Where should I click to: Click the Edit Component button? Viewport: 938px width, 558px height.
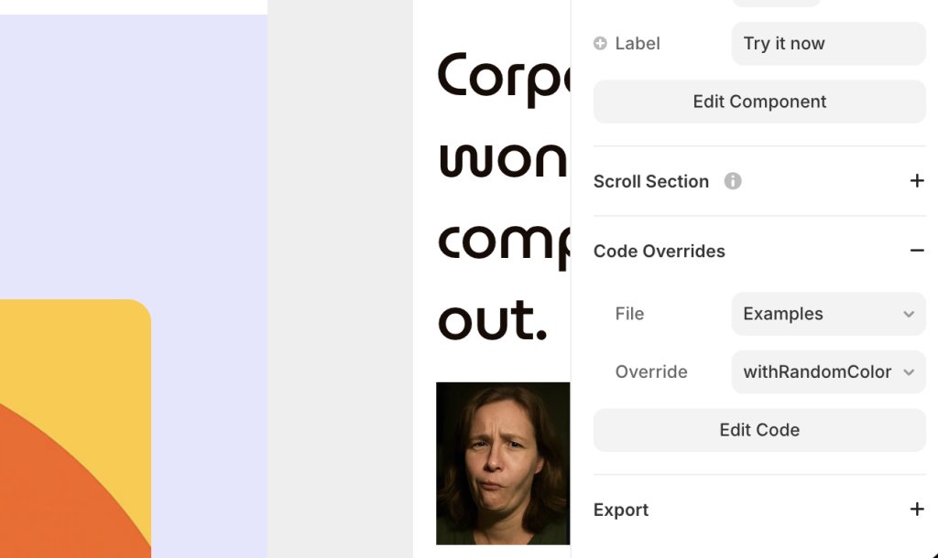point(759,102)
